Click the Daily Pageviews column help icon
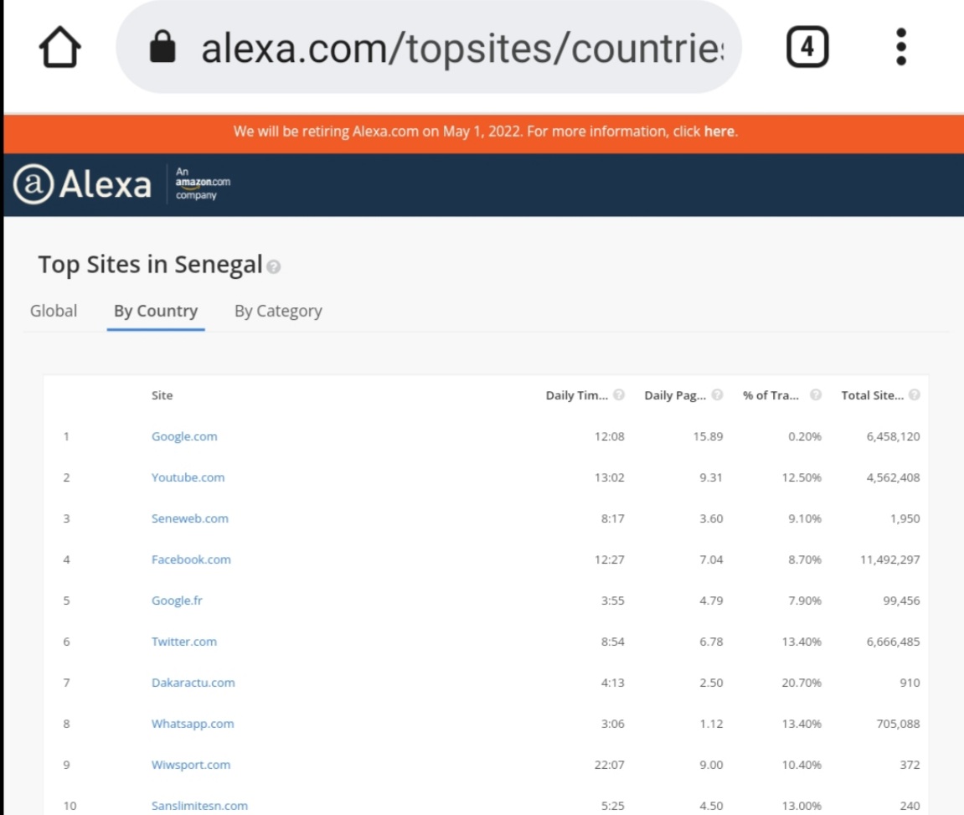Image resolution: width=964 pixels, height=815 pixels. tap(718, 395)
